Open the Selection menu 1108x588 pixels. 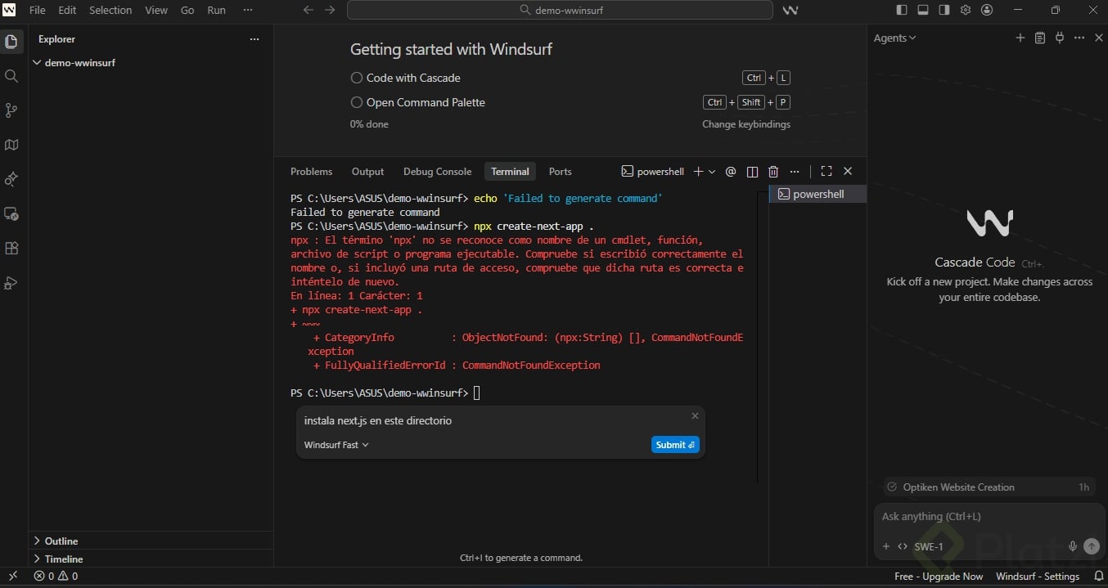click(110, 11)
